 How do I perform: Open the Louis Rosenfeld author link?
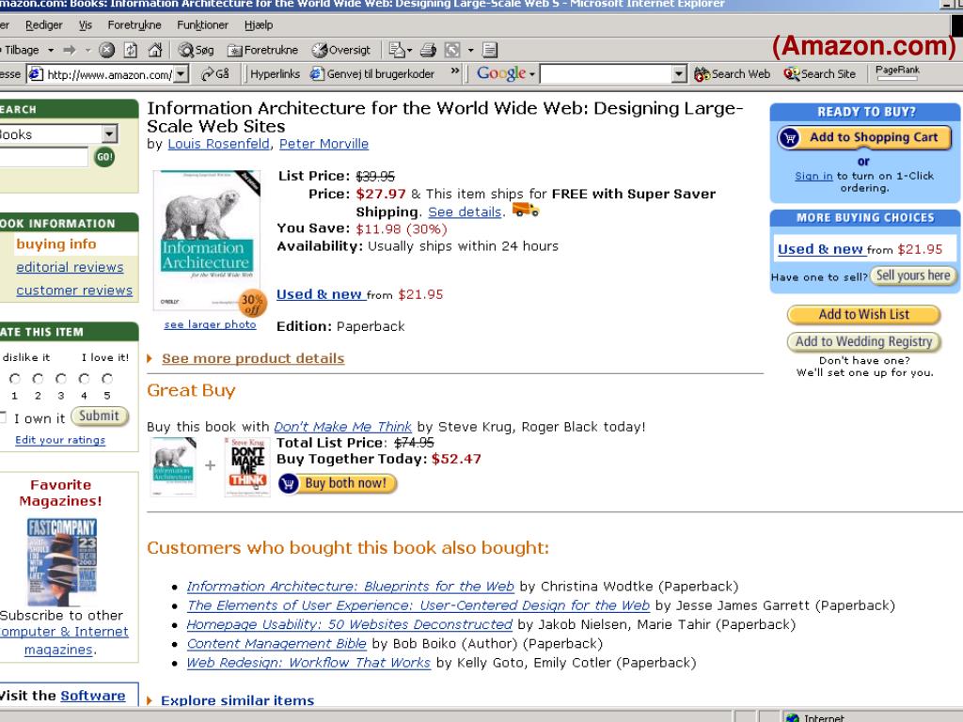click(218, 144)
